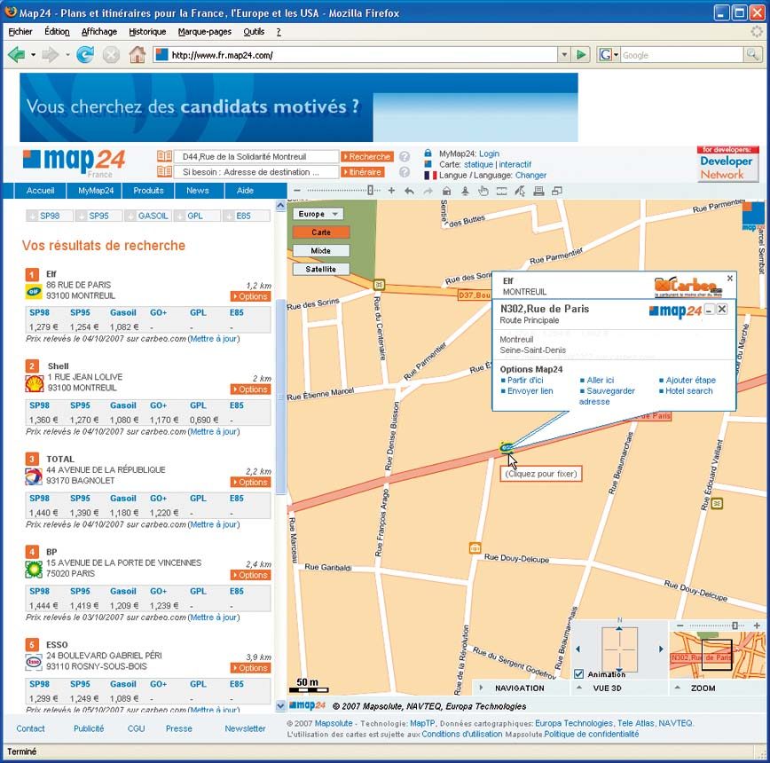This screenshot has height=763, width=770.
Task: Toggle the E85 fuel filter
Action: 246,216
